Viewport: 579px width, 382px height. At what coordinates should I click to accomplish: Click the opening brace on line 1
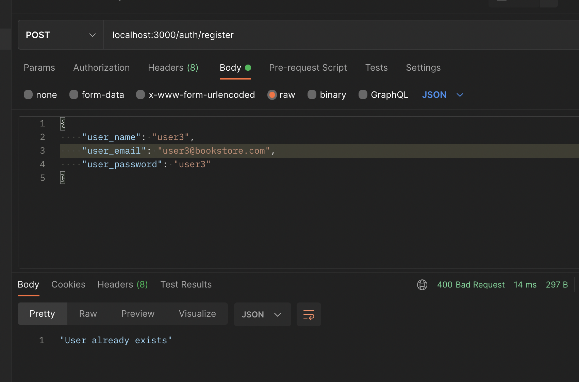tap(63, 124)
